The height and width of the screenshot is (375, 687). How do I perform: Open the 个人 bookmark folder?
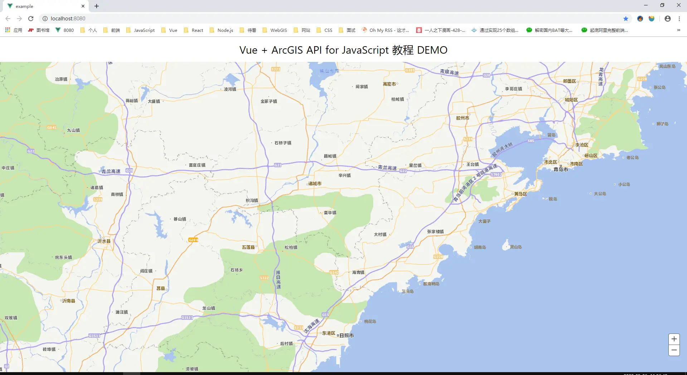89,30
